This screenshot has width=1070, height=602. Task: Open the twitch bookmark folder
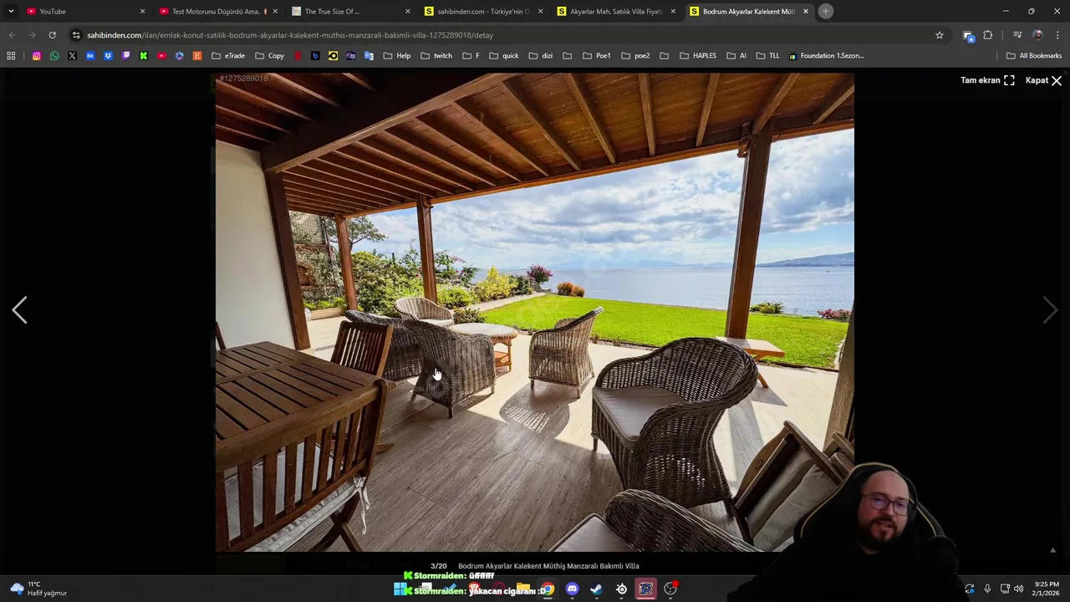pyautogui.click(x=436, y=56)
